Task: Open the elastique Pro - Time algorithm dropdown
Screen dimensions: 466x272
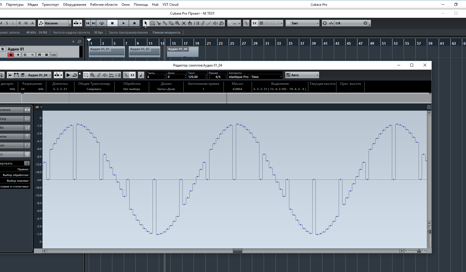Action: click(x=255, y=77)
